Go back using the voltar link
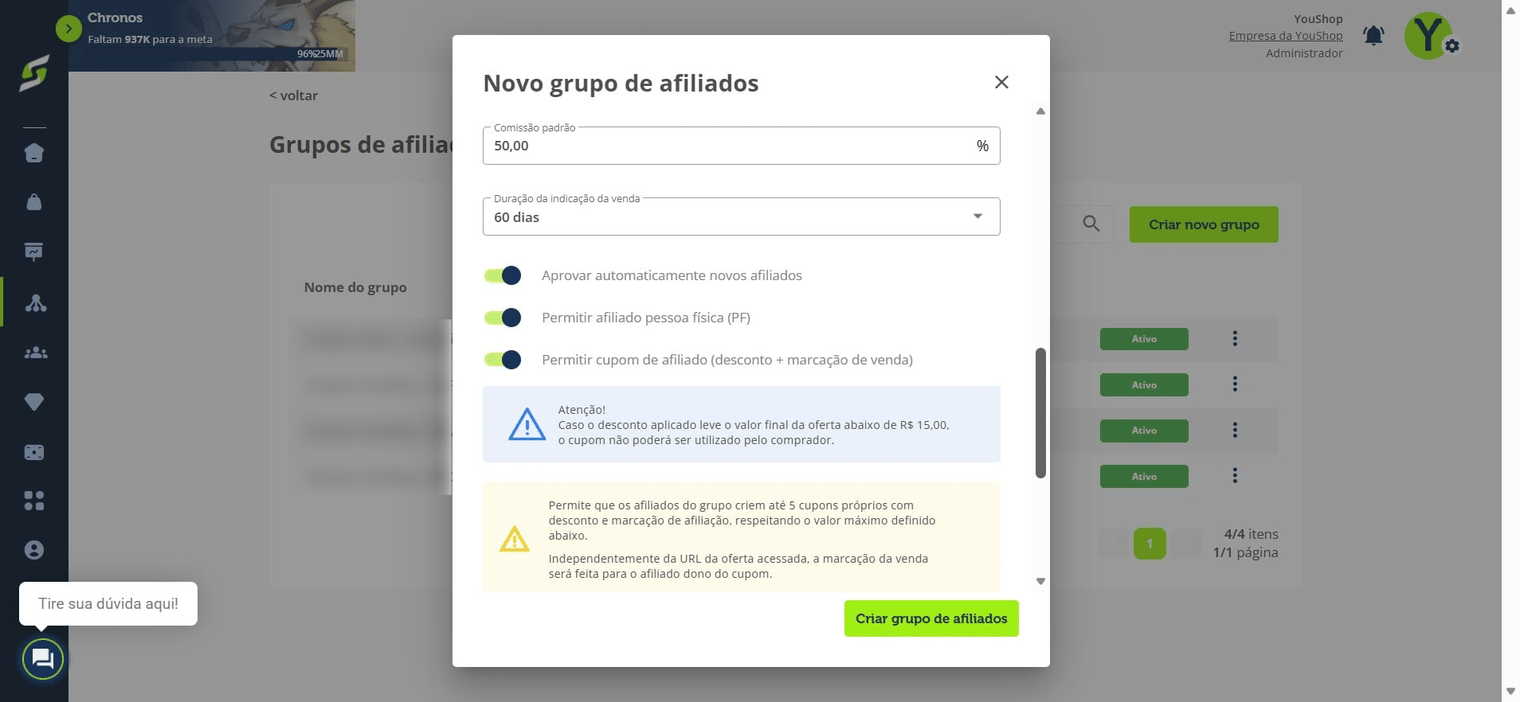The height and width of the screenshot is (702, 1520). point(293,96)
